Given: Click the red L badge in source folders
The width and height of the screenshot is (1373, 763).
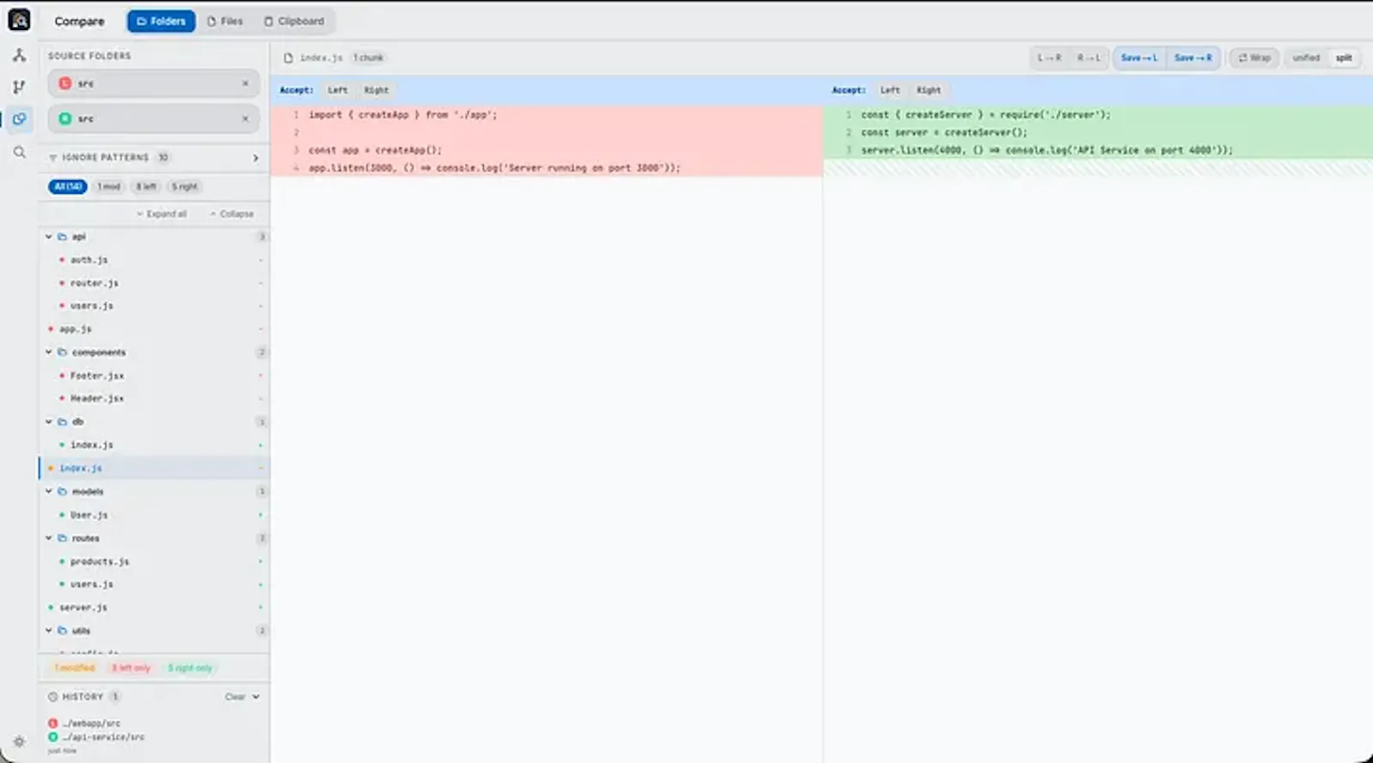Looking at the screenshot, I should tap(65, 83).
